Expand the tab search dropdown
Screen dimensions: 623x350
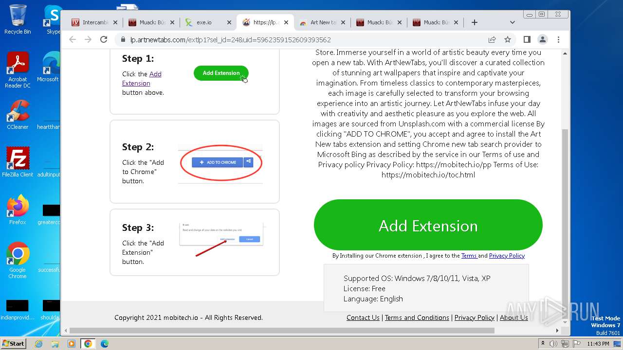coord(512,22)
